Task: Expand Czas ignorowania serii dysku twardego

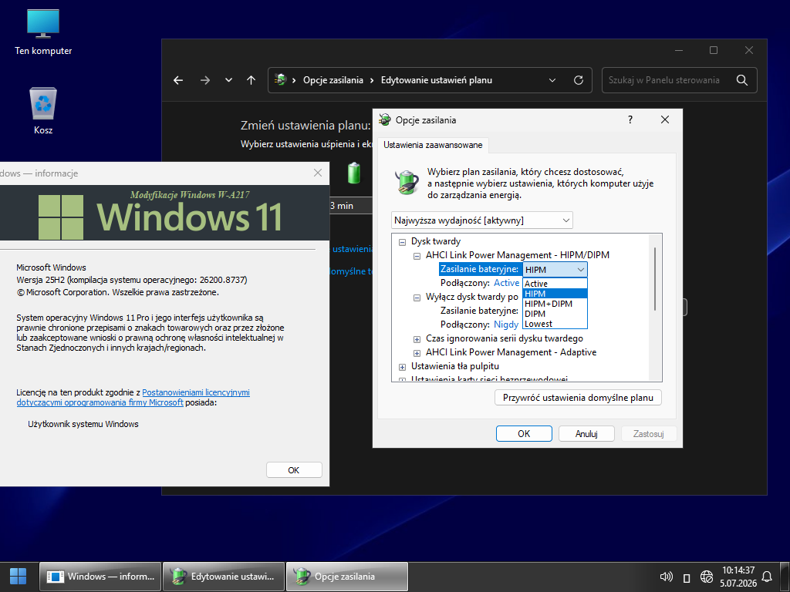Action: tap(417, 339)
